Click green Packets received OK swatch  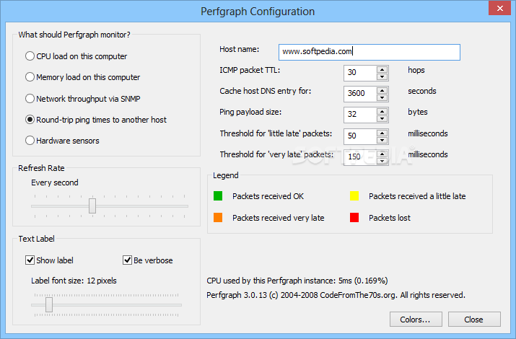pos(218,196)
